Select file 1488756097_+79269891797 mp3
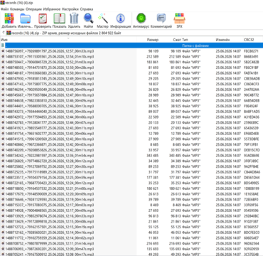Viewport: 263px width, 256px height. point(50,51)
